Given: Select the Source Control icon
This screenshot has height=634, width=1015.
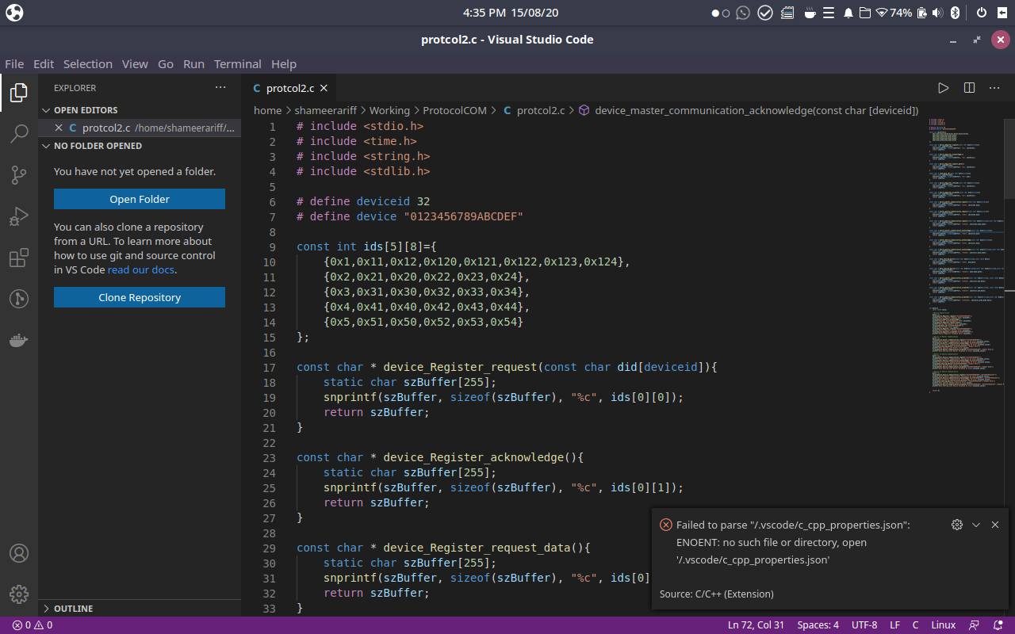Looking at the screenshot, I should (19, 175).
